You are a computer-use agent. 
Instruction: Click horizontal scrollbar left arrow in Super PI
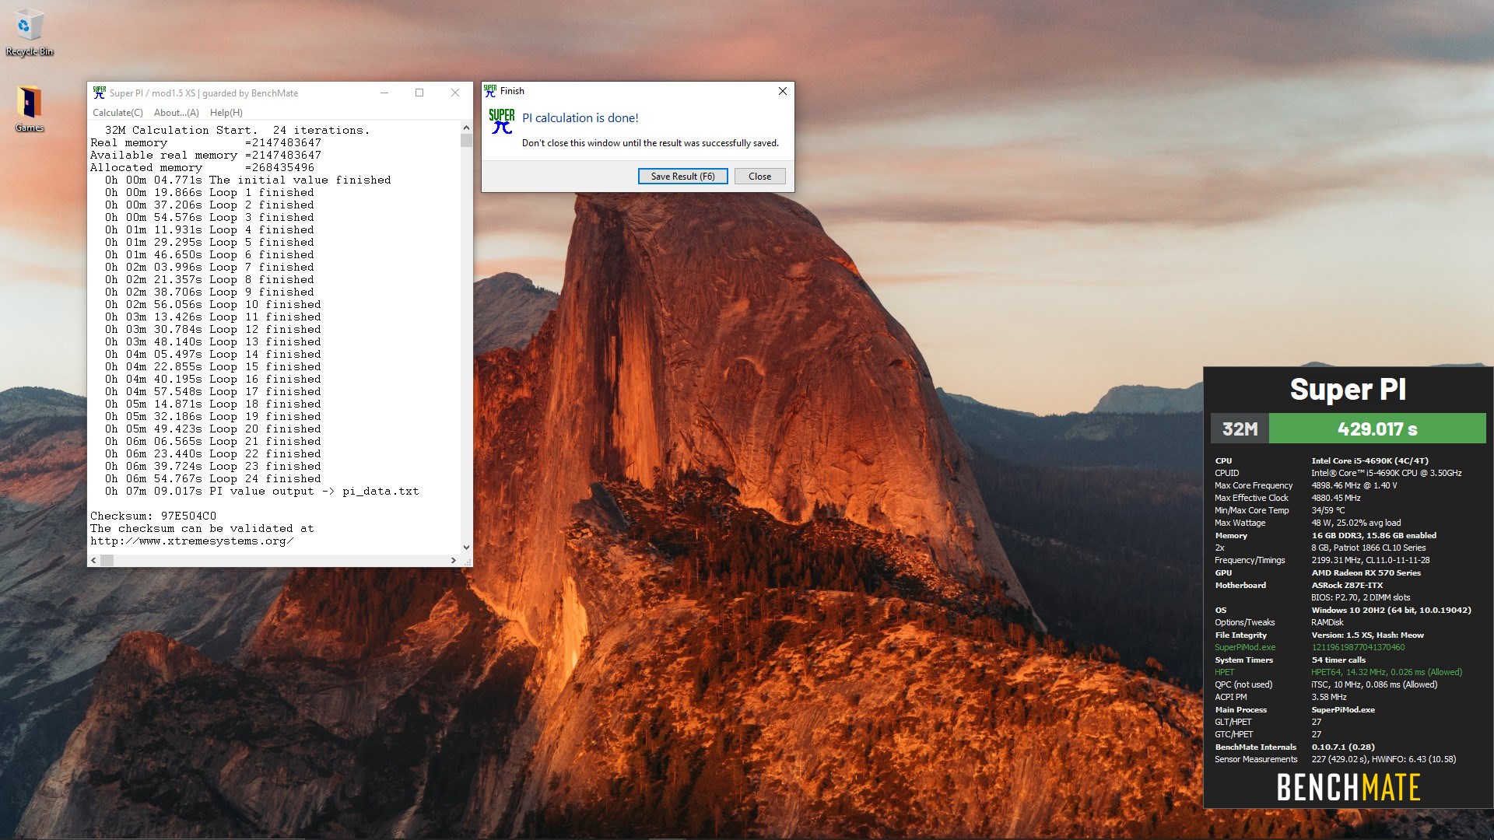pos(94,560)
